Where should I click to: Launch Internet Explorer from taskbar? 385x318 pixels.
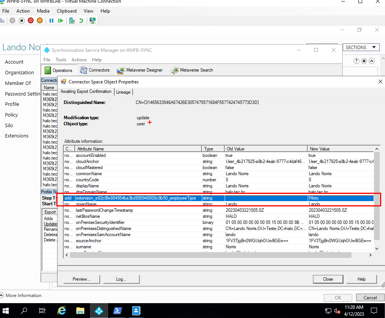pos(62,311)
